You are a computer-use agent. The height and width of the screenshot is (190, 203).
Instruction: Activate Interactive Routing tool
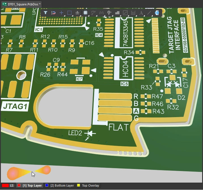pyautogui.click(x=93, y=13)
